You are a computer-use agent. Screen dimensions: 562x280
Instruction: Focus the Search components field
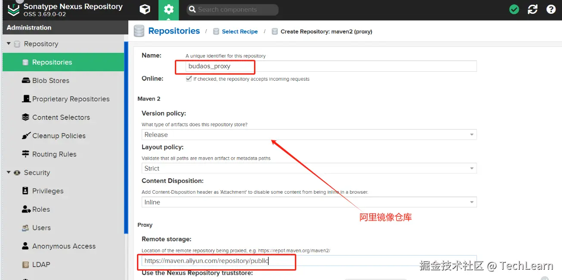[x=233, y=9]
